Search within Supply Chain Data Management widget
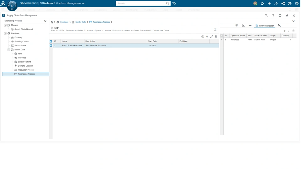This screenshot has height=169, width=301. (x=266, y=16)
